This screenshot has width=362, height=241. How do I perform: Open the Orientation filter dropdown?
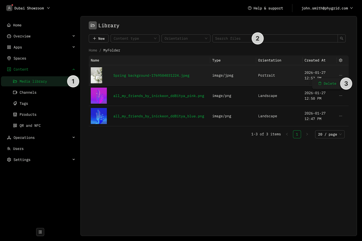[186, 38]
